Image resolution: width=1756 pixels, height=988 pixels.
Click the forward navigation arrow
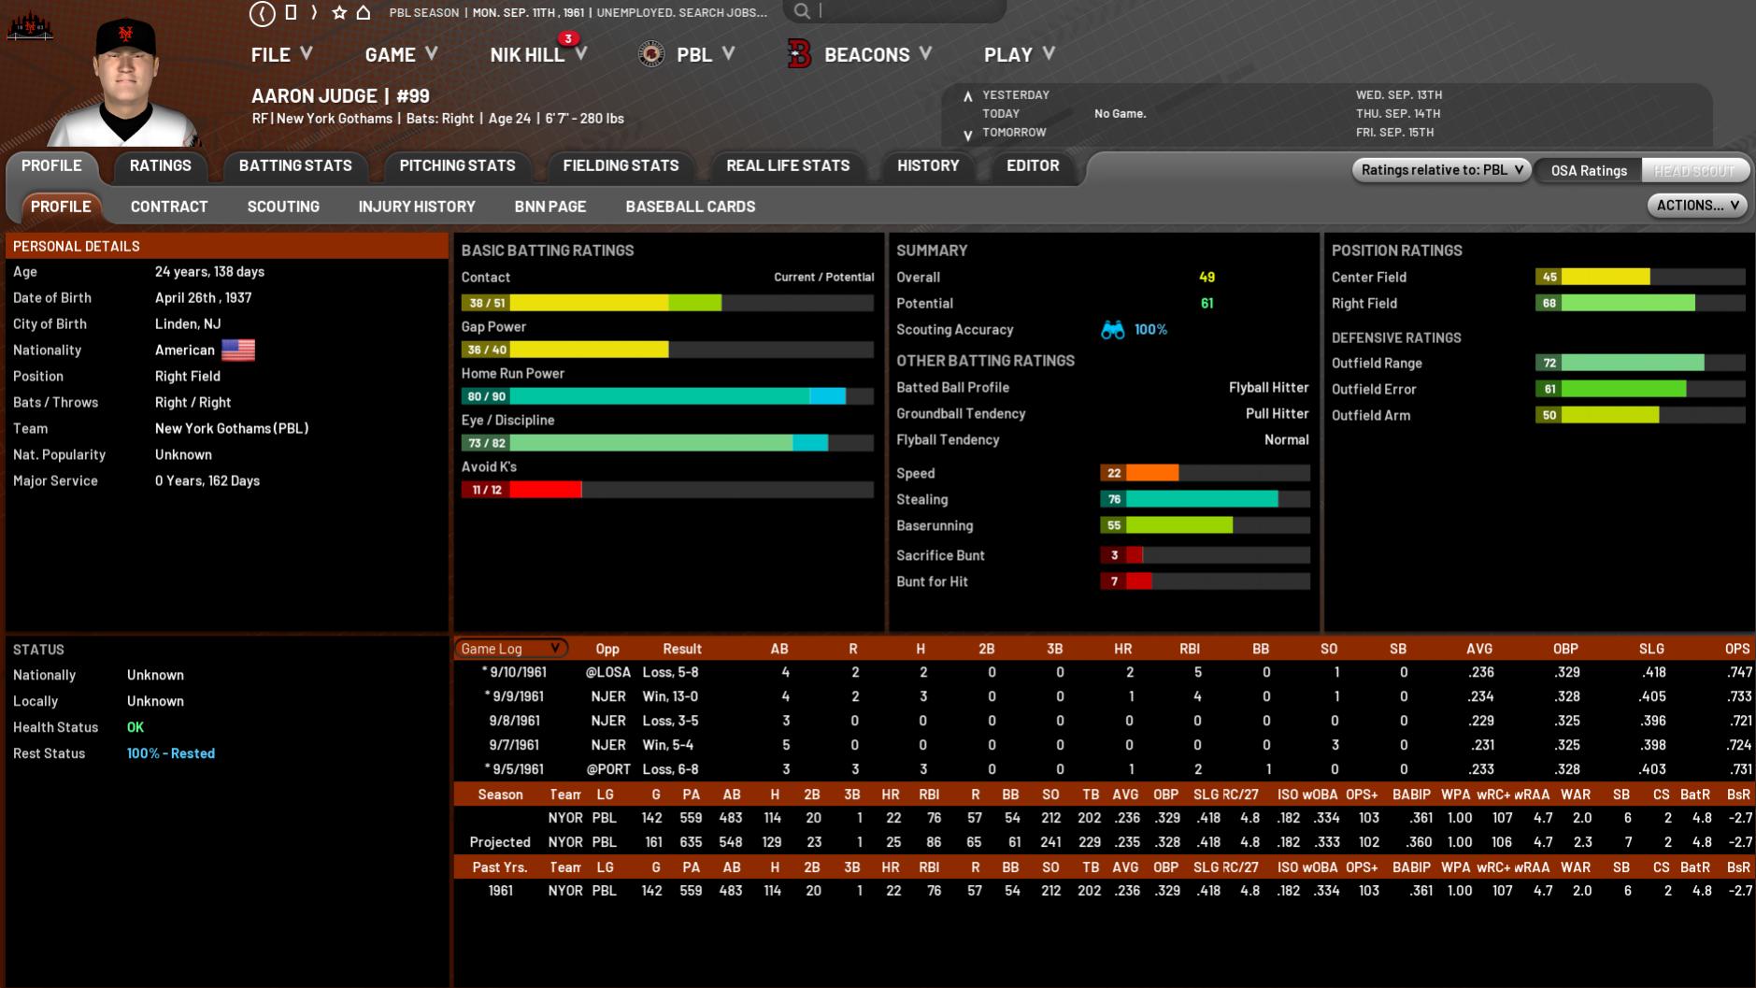[x=314, y=12]
